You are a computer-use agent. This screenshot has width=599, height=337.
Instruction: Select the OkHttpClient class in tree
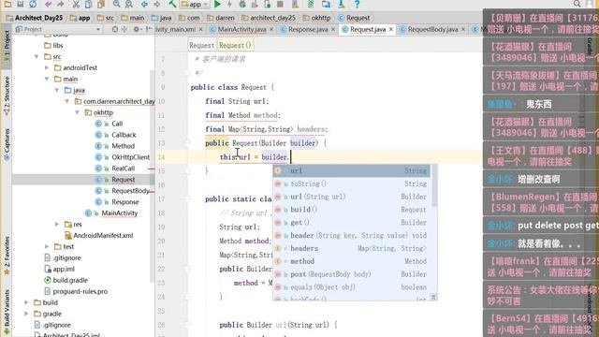tap(130, 157)
